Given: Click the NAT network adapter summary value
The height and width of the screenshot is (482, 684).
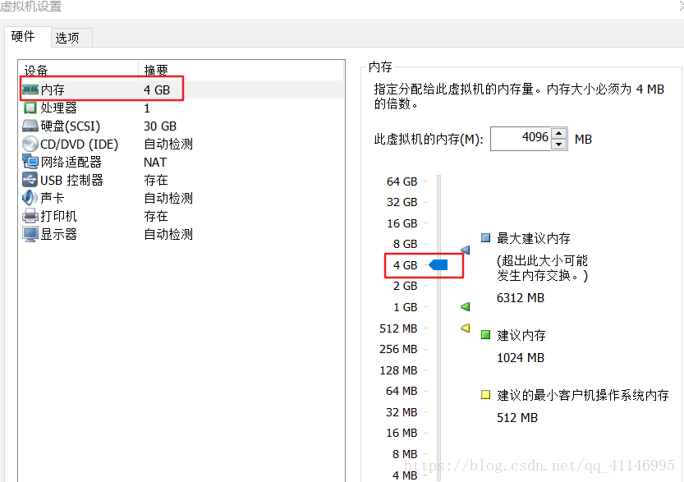Looking at the screenshot, I should 155,163.
